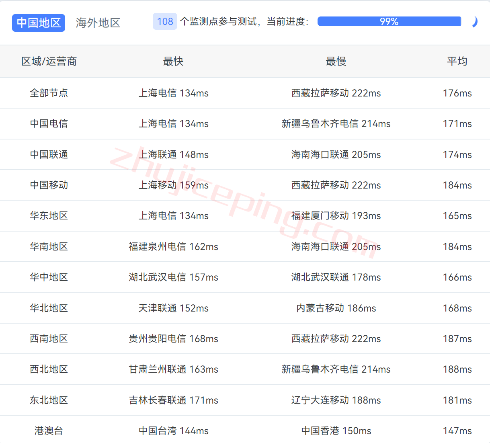Click 西藏拉萨移动 222ms in 中国移动 row
Image resolution: width=490 pixels, height=443 pixels.
(336, 185)
